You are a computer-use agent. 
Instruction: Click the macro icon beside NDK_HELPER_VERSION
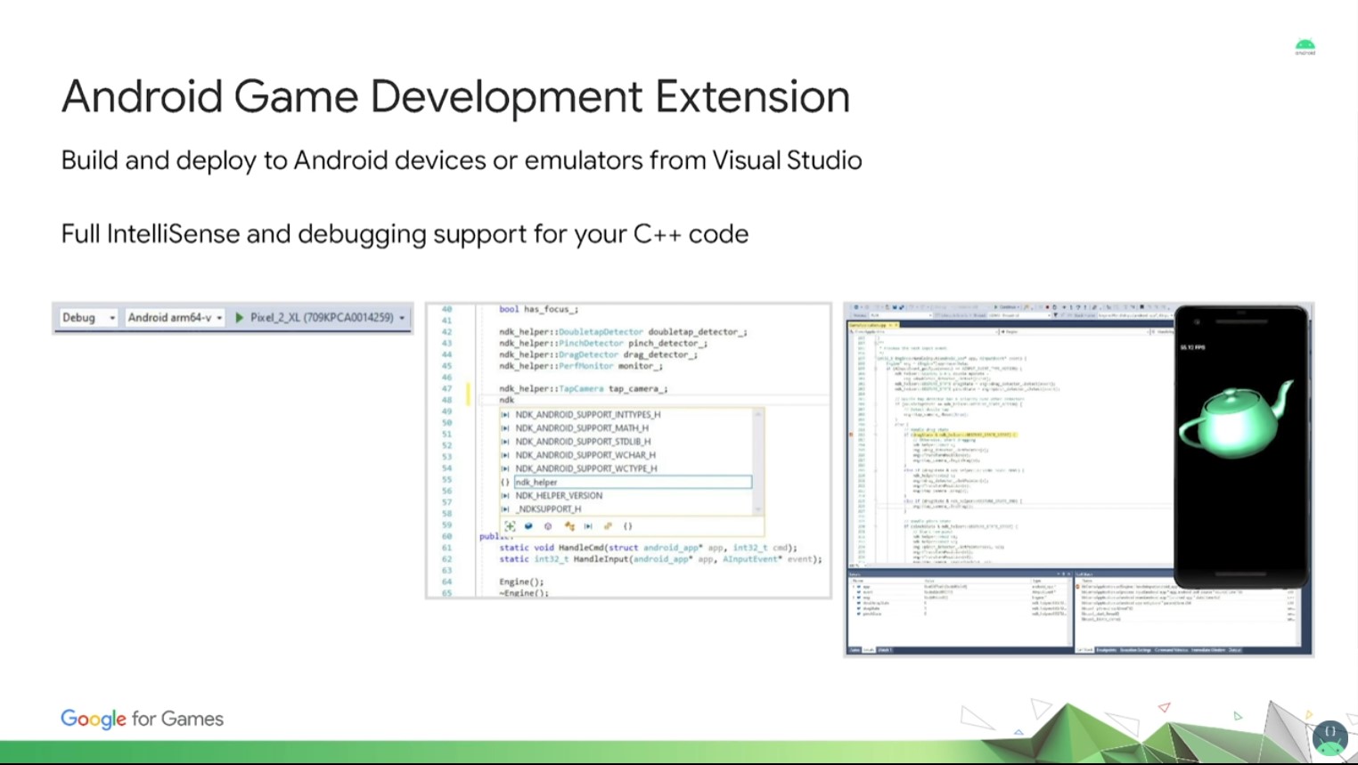point(506,495)
